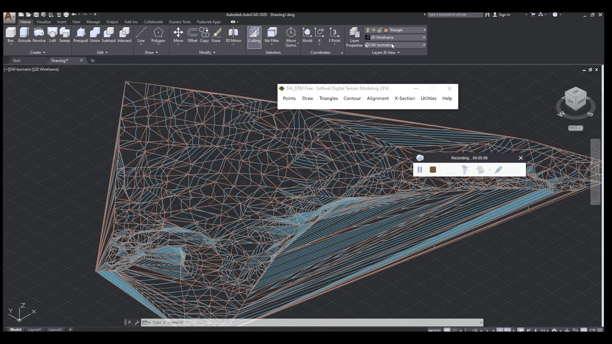Open the SW Isometric view dropdown
This screenshot has height=344, width=612.
424,45
